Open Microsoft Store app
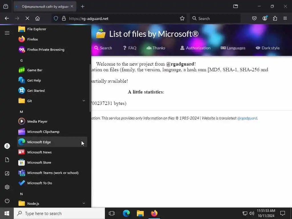This screenshot has width=292, height=219. click(x=52, y=162)
